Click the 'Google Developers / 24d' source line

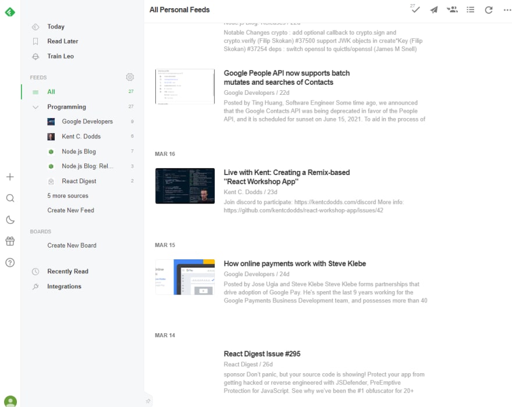(257, 274)
